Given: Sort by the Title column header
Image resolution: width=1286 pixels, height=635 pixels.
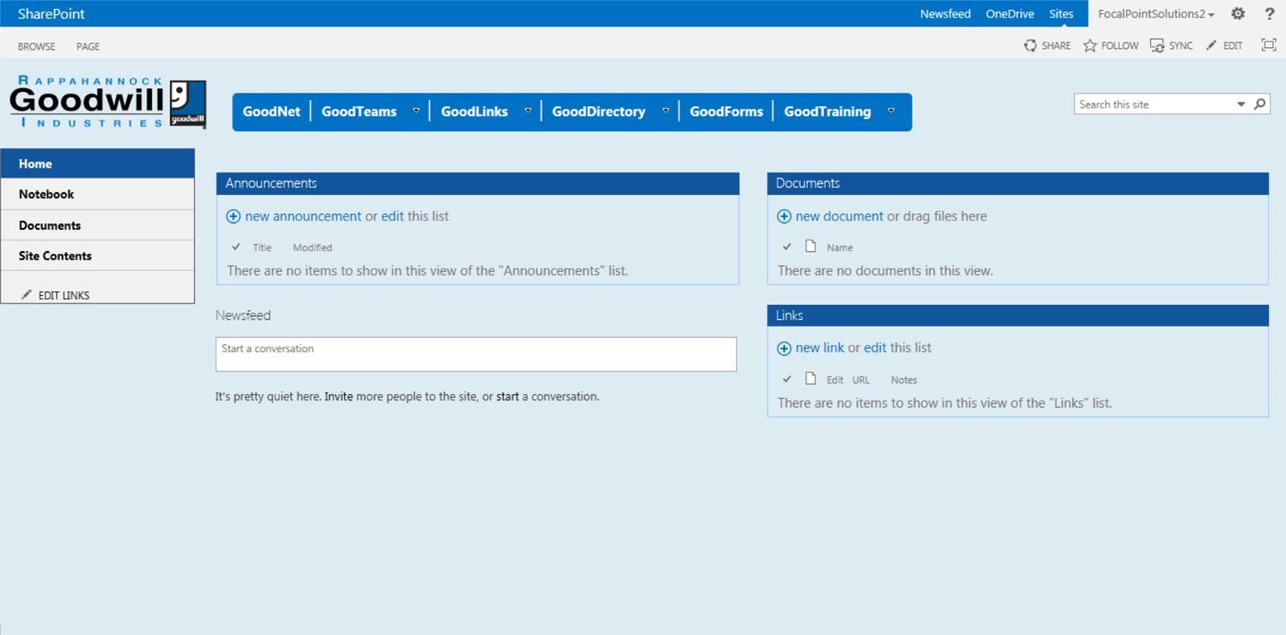Looking at the screenshot, I should coord(262,247).
